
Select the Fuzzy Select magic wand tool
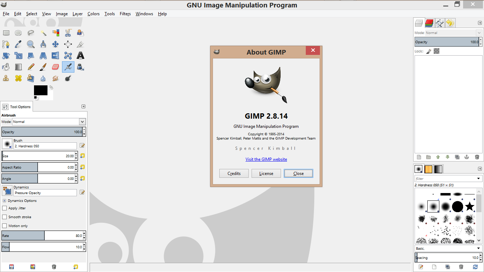pyautogui.click(x=43, y=33)
